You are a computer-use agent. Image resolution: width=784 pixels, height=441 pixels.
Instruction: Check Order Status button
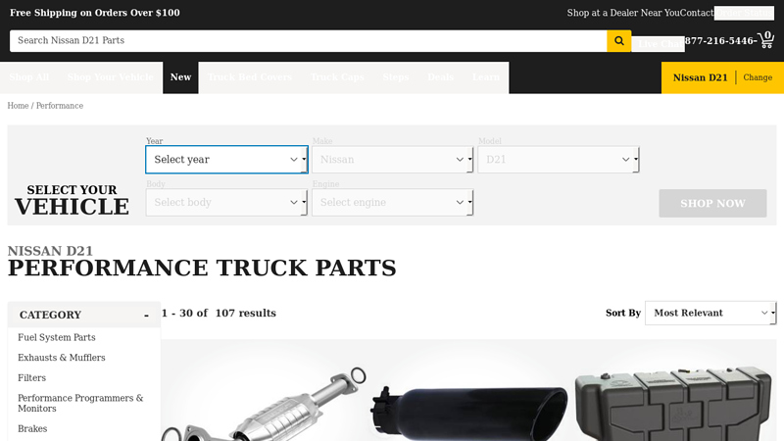click(744, 13)
